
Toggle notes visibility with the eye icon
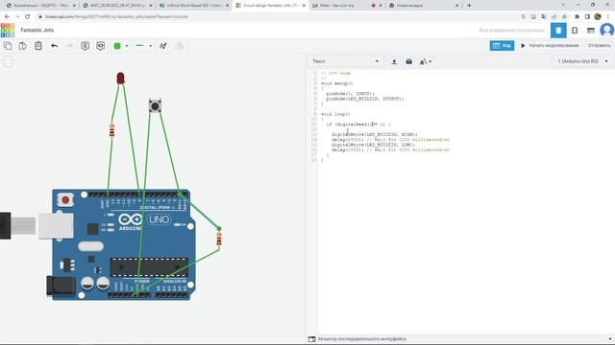pos(100,46)
